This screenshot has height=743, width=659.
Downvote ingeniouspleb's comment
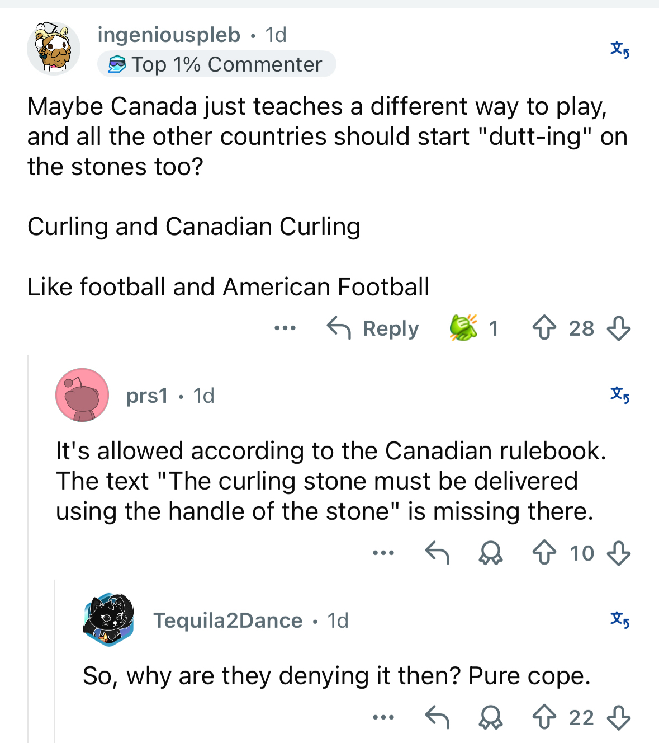coord(618,328)
